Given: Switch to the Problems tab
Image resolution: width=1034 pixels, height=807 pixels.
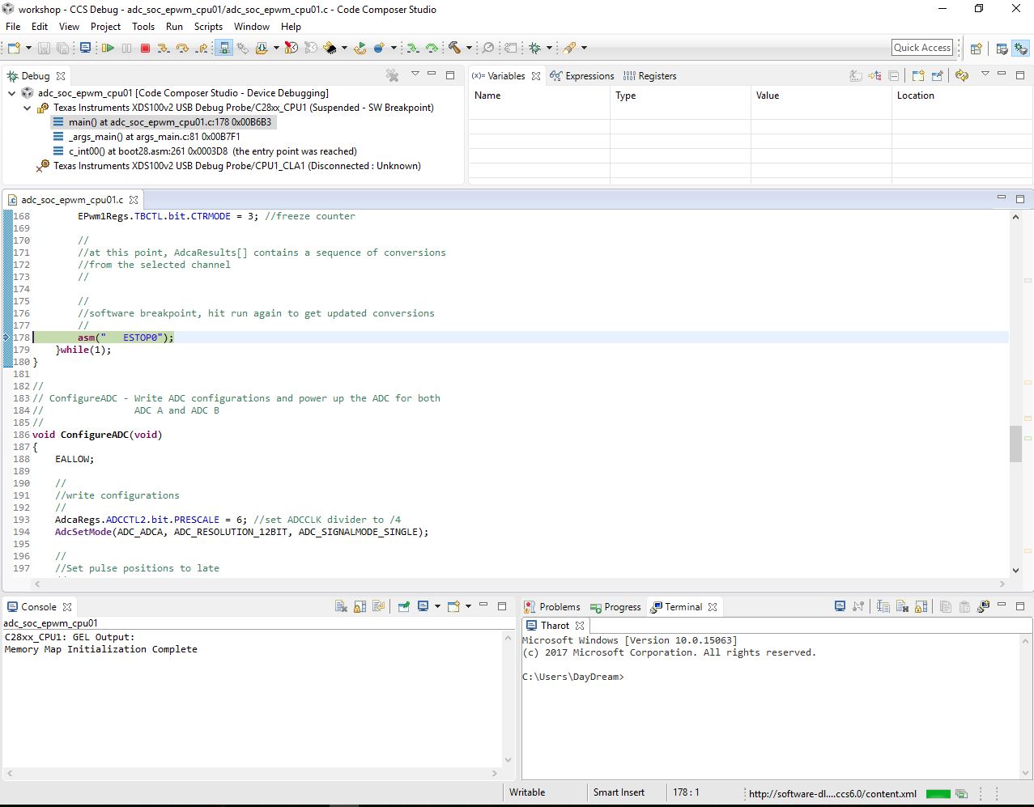Looking at the screenshot, I should coord(552,607).
